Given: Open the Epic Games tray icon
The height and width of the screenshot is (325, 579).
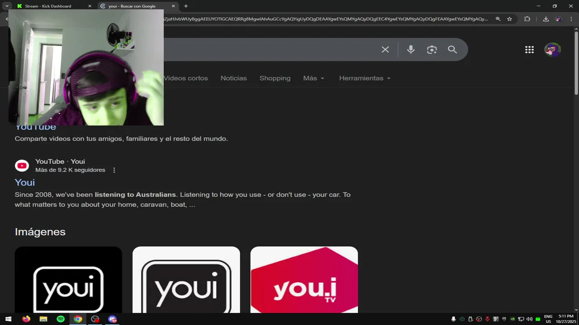Looking at the screenshot, I should click(x=504, y=319).
